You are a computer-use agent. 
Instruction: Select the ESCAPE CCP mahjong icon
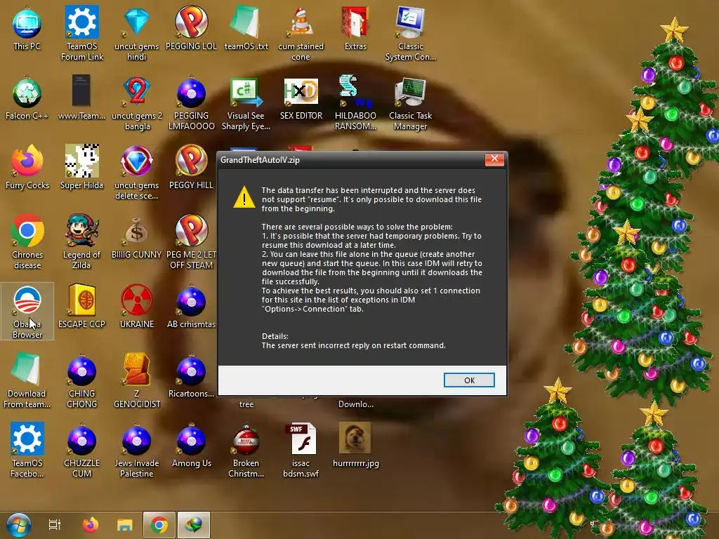pos(82,307)
